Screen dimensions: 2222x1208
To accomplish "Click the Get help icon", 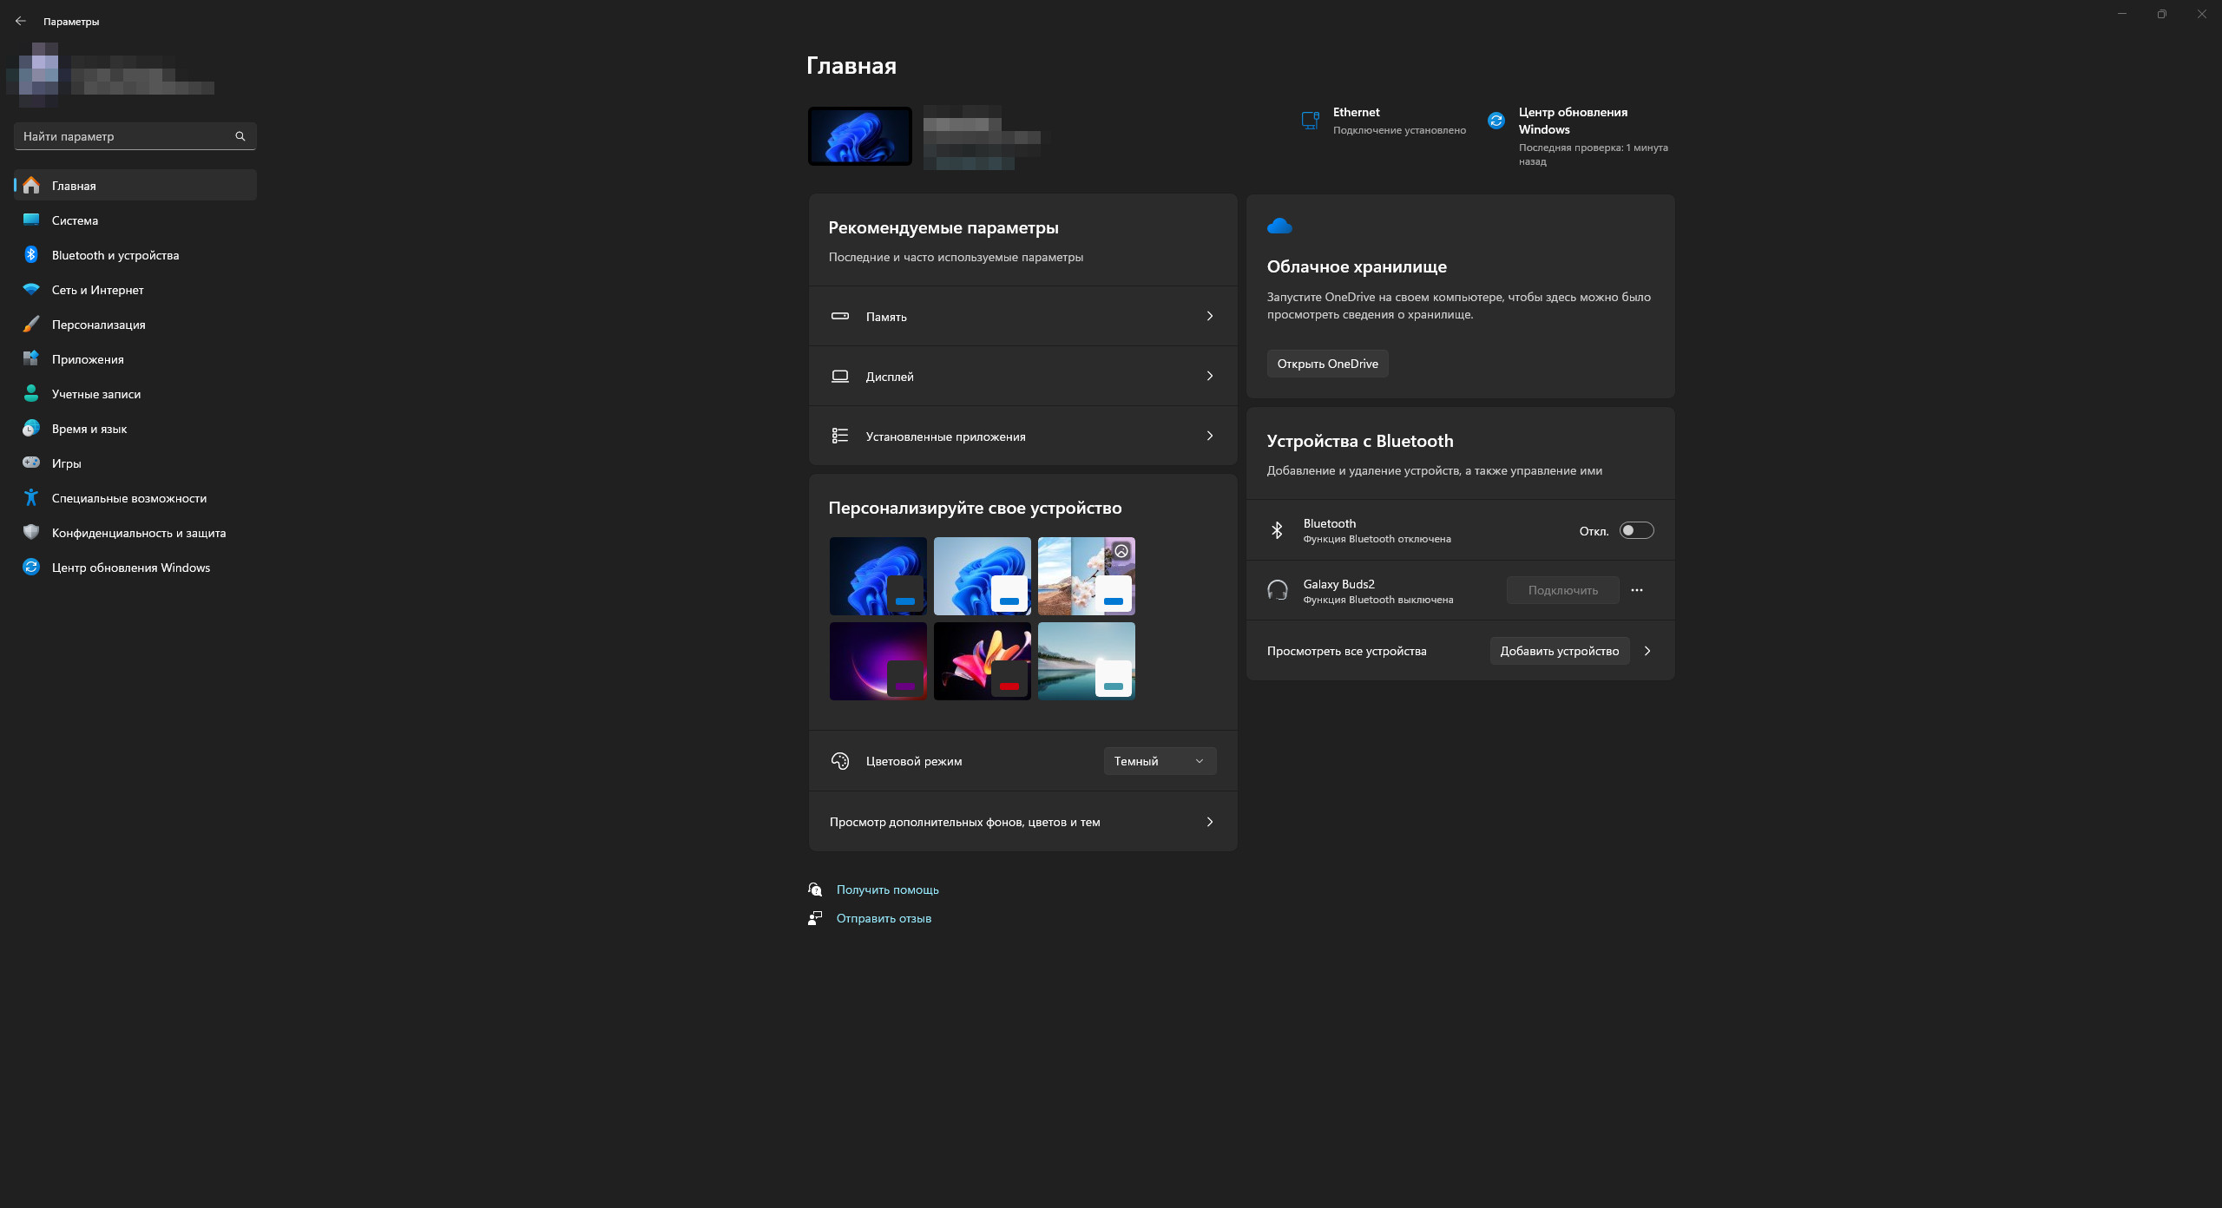I will pyautogui.click(x=815, y=890).
